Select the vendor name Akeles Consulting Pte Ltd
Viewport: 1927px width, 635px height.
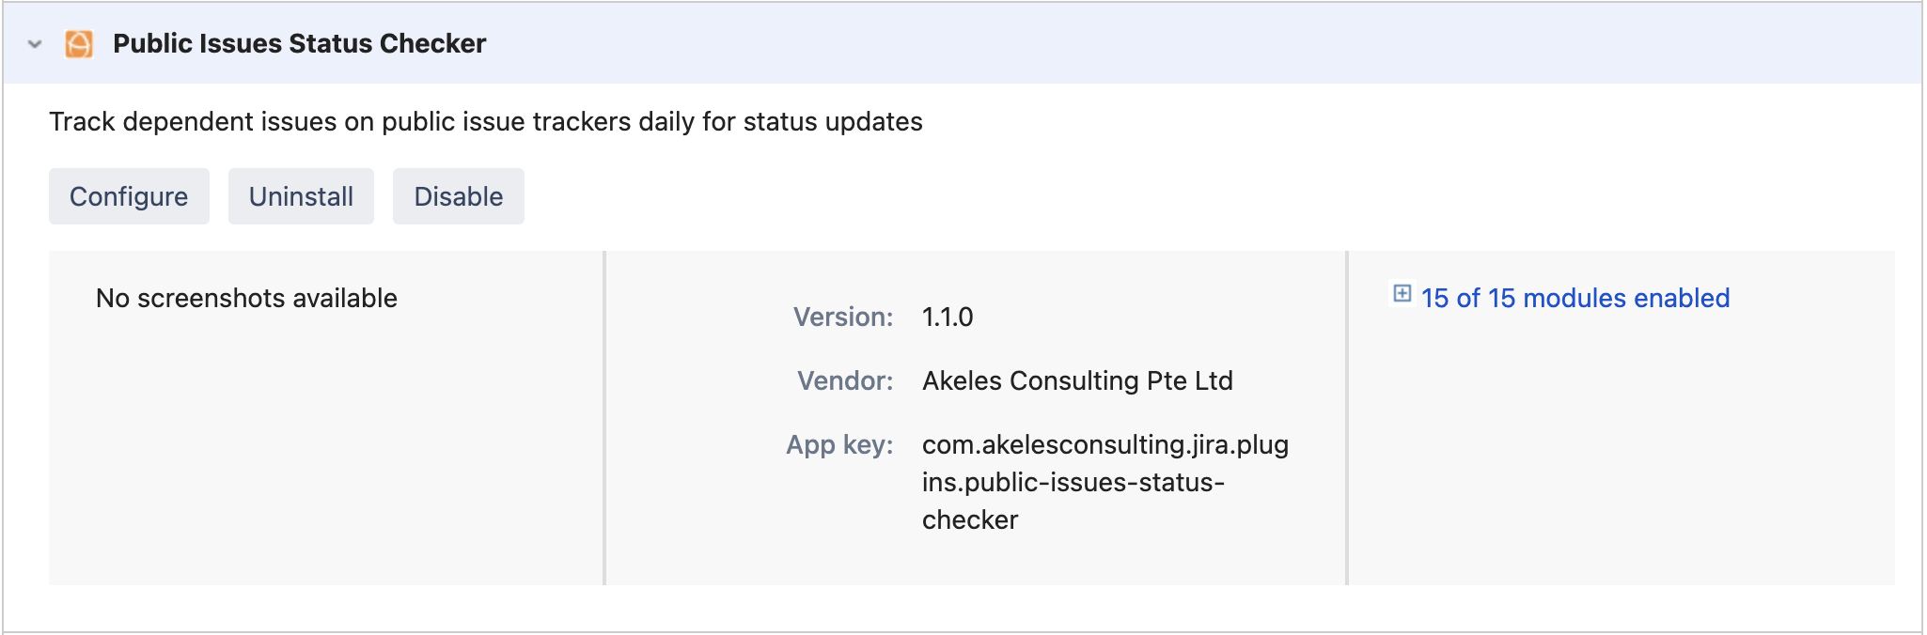(x=1076, y=381)
